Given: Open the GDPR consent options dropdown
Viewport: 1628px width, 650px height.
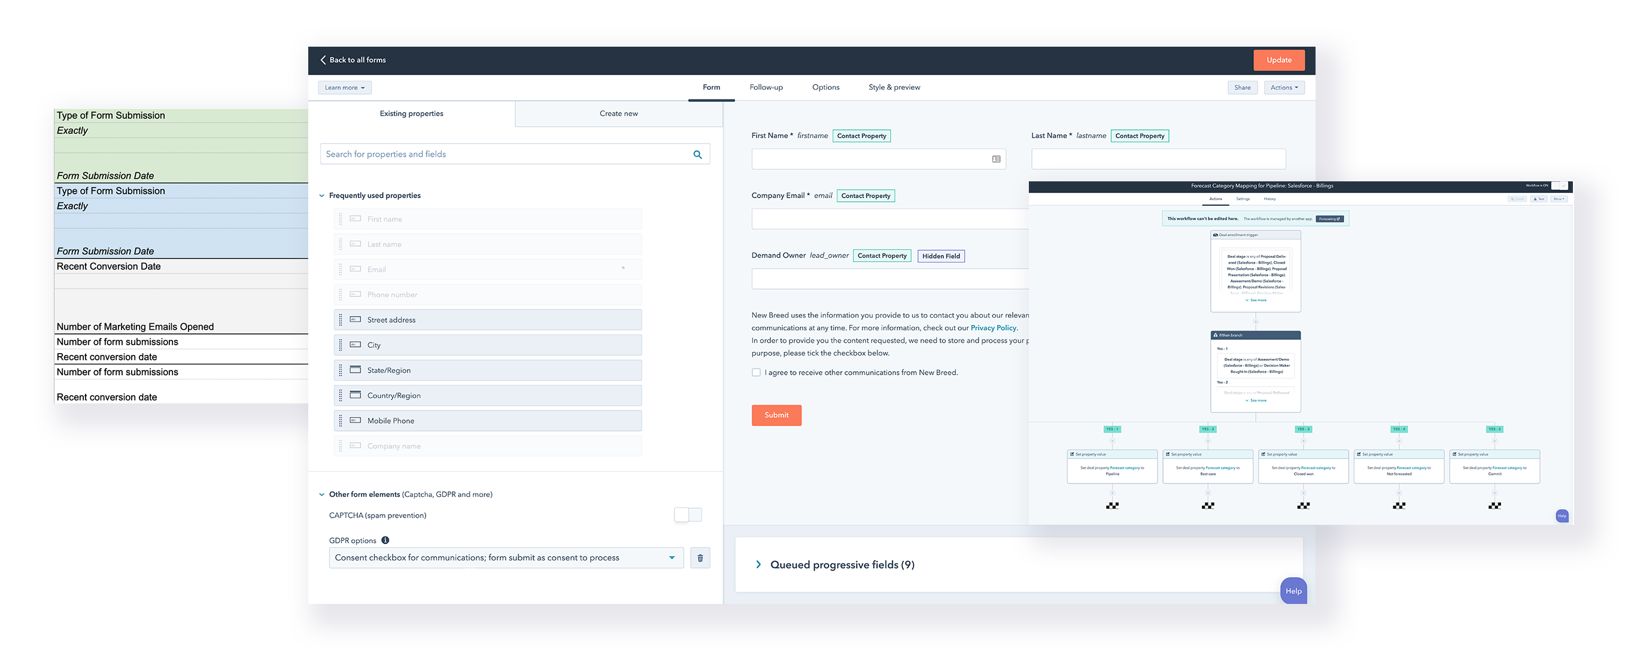Looking at the screenshot, I should 506,558.
